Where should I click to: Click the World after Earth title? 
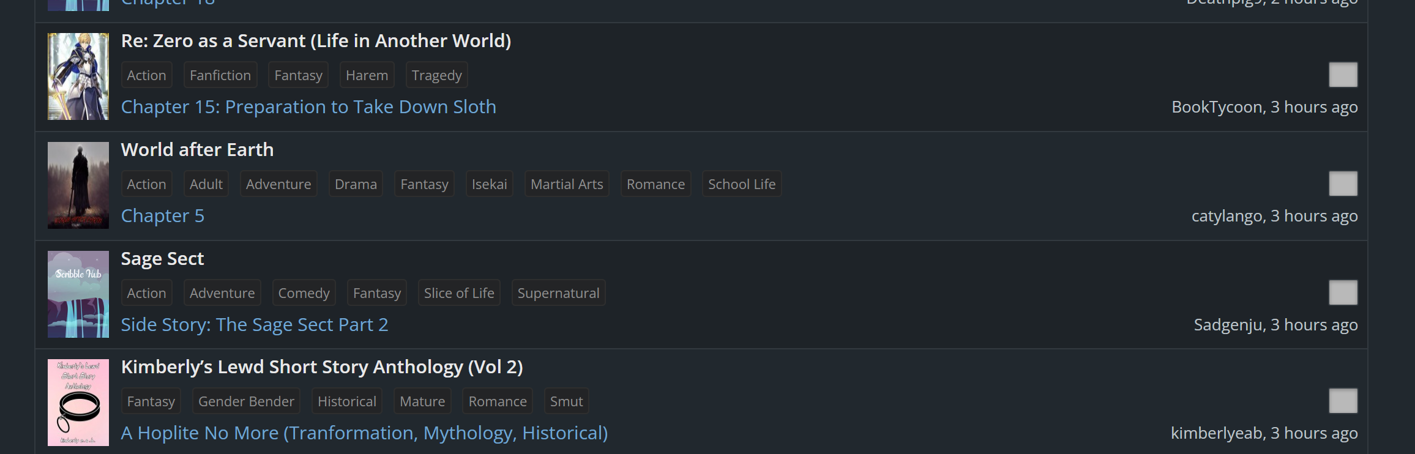(197, 150)
